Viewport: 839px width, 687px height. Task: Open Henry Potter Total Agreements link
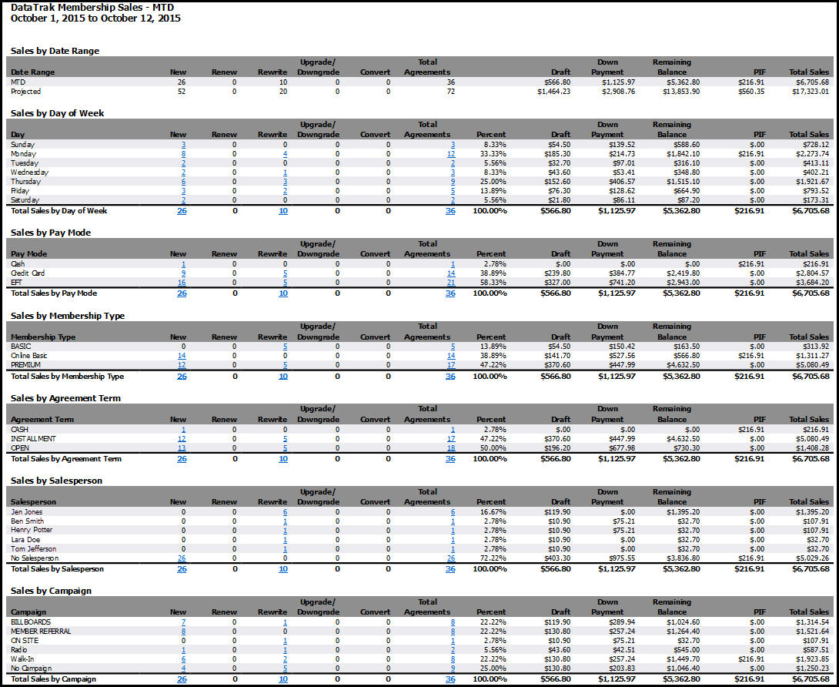(x=453, y=531)
